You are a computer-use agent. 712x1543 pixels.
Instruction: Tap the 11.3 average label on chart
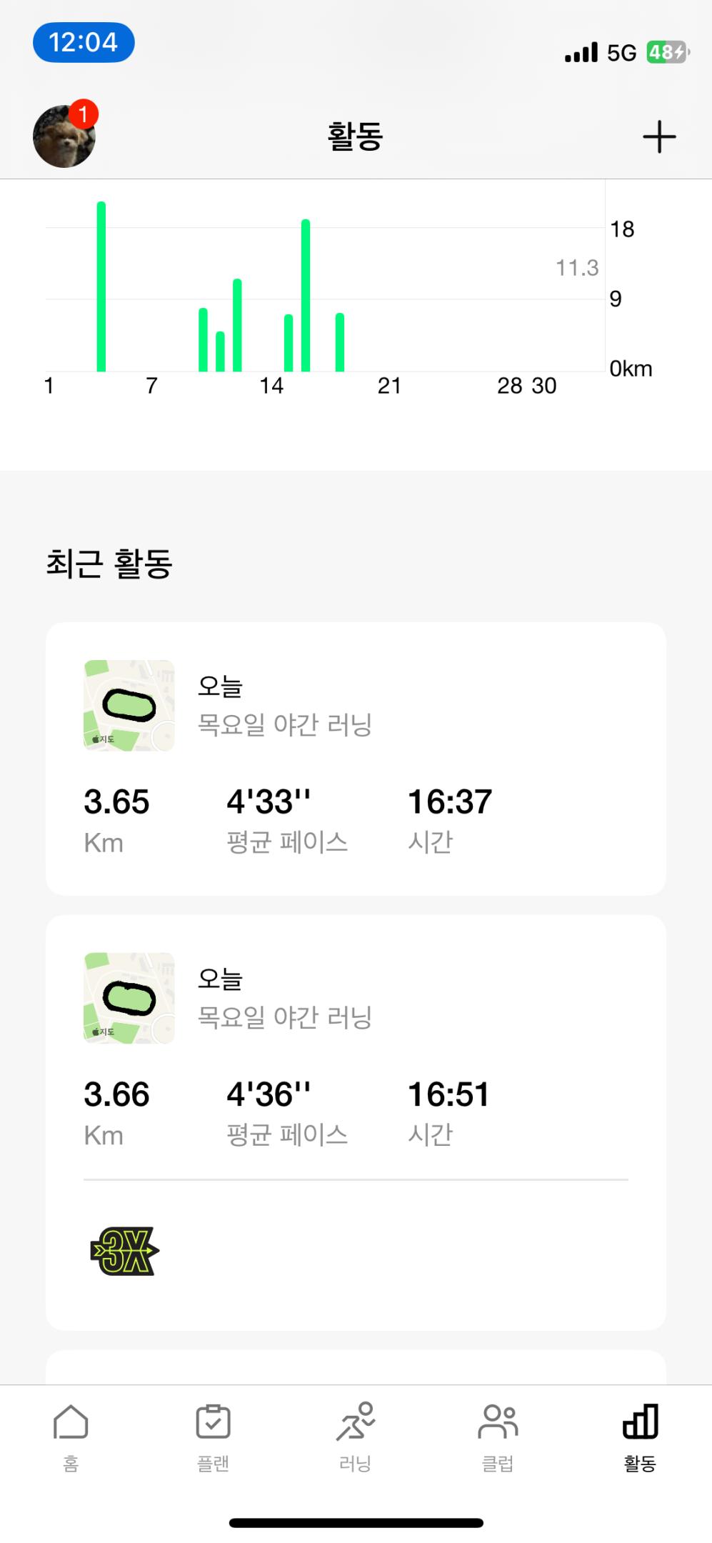[x=577, y=268]
